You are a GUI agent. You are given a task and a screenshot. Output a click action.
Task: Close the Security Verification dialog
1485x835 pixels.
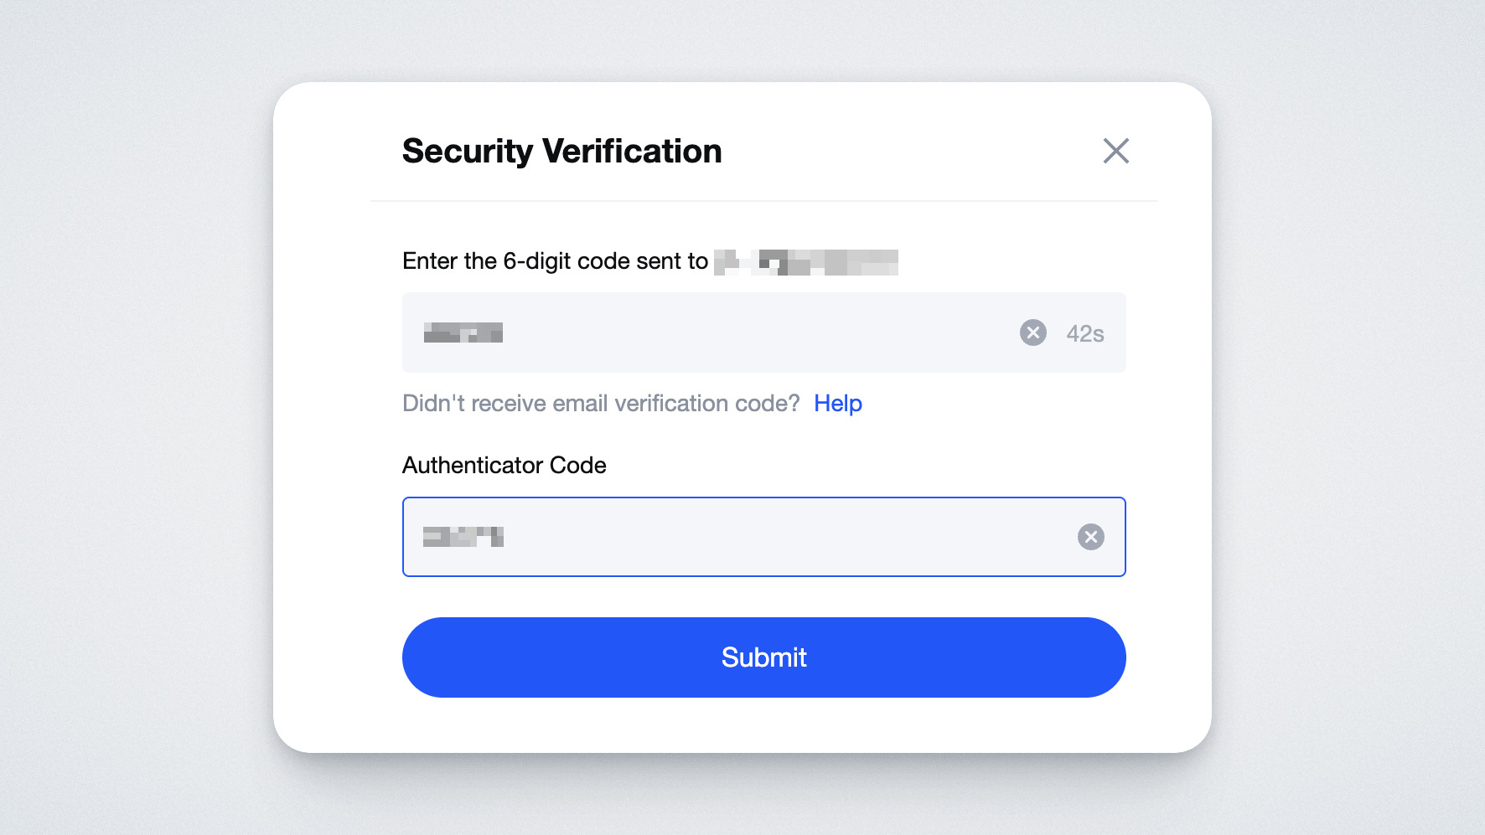coord(1115,151)
